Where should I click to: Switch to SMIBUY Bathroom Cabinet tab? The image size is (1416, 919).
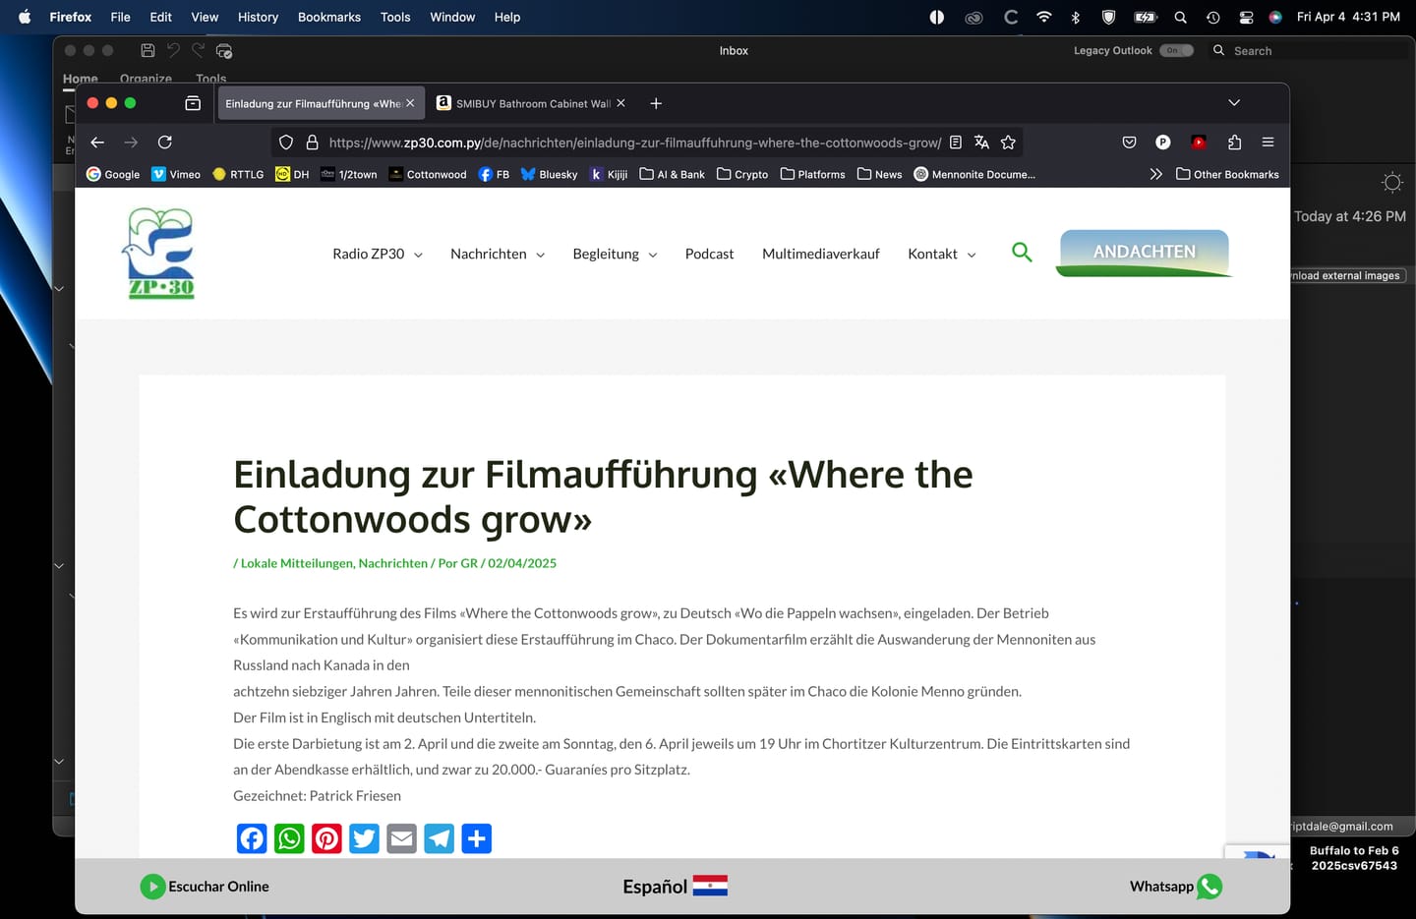(530, 103)
